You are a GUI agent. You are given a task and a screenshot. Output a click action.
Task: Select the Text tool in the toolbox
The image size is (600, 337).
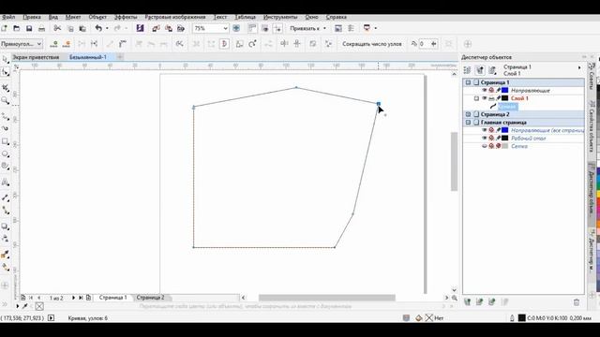click(5, 183)
